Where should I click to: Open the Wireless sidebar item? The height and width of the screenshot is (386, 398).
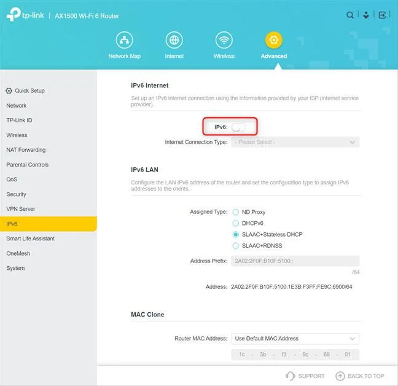(x=17, y=135)
